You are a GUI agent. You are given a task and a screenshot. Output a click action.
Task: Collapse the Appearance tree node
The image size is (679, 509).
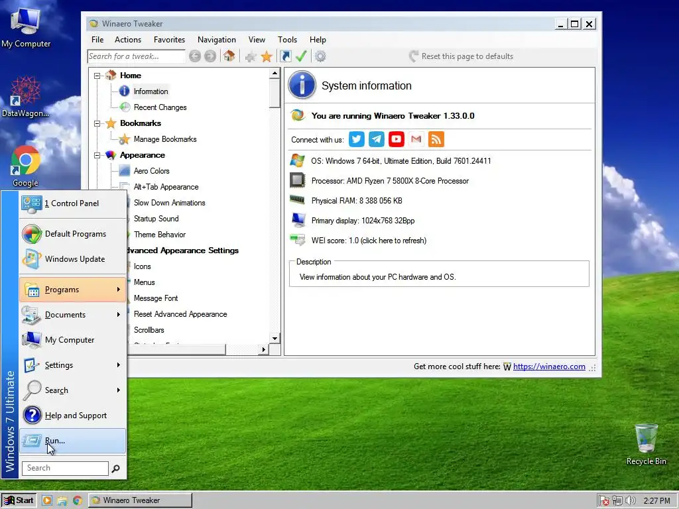pyautogui.click(x=97, y=155)
